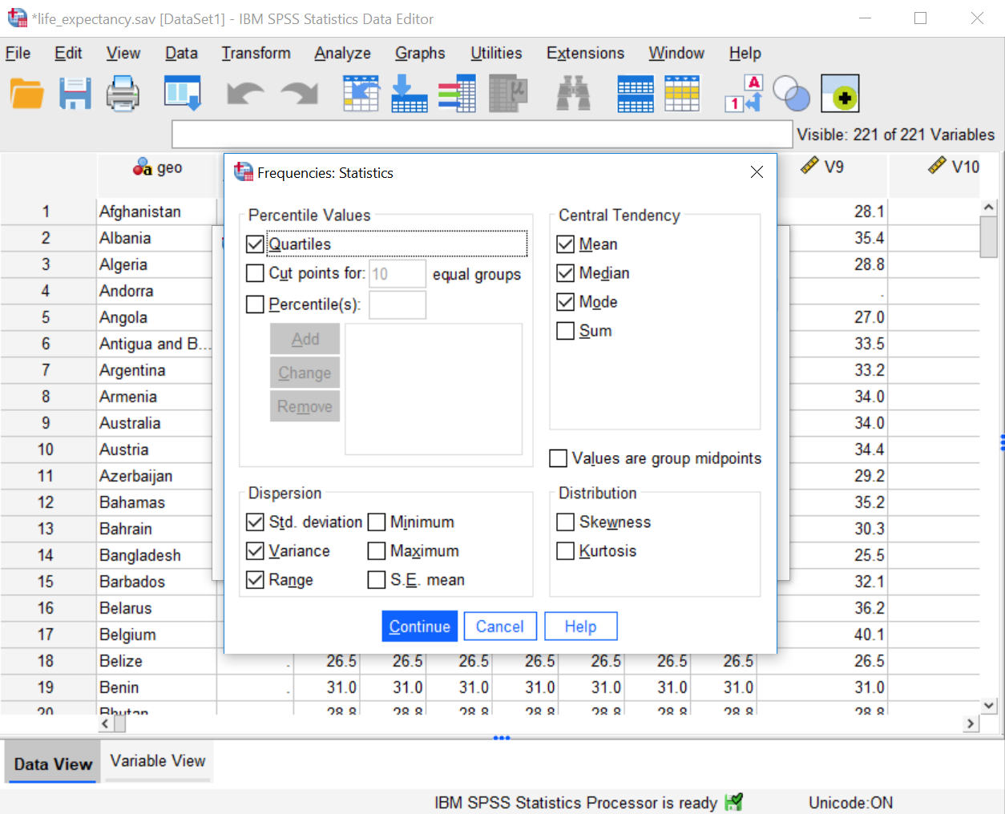
Task: Check the Skewness checkbox
Action: coord(565,522)
